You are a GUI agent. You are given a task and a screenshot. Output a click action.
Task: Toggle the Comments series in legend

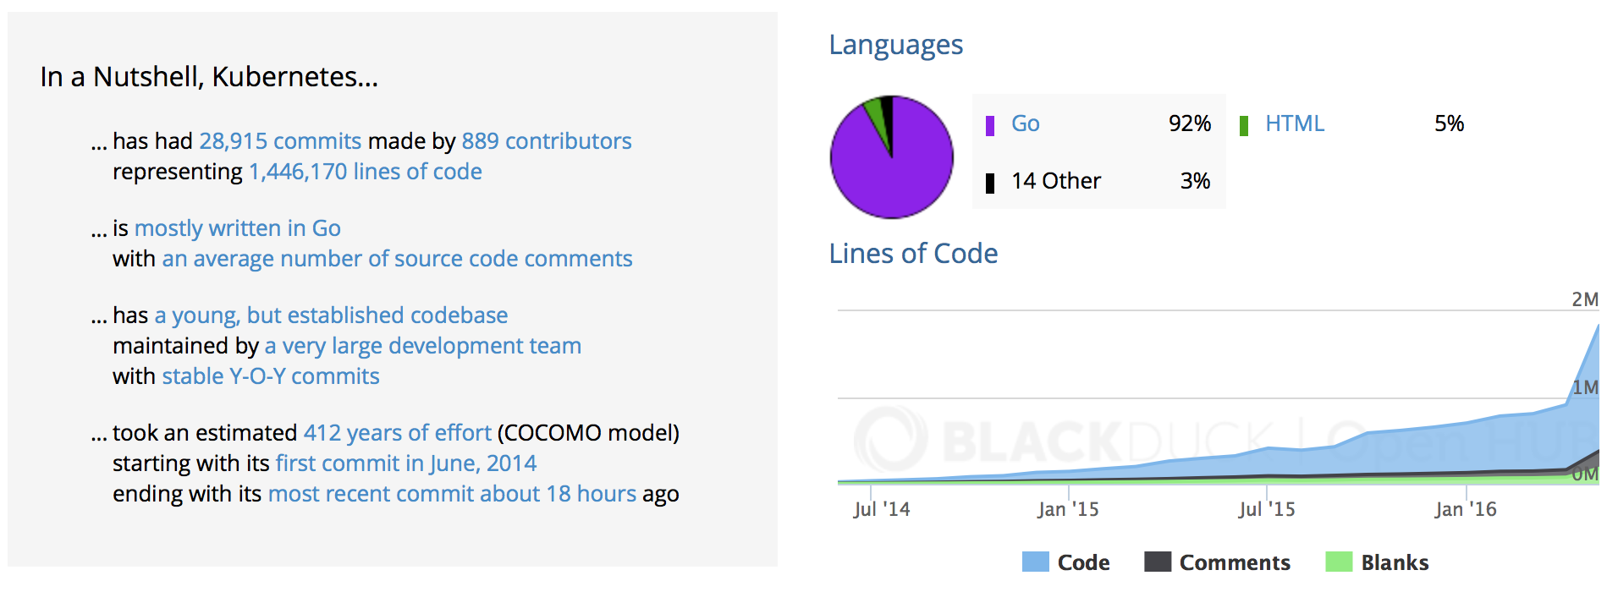[x=1217, y=562]
